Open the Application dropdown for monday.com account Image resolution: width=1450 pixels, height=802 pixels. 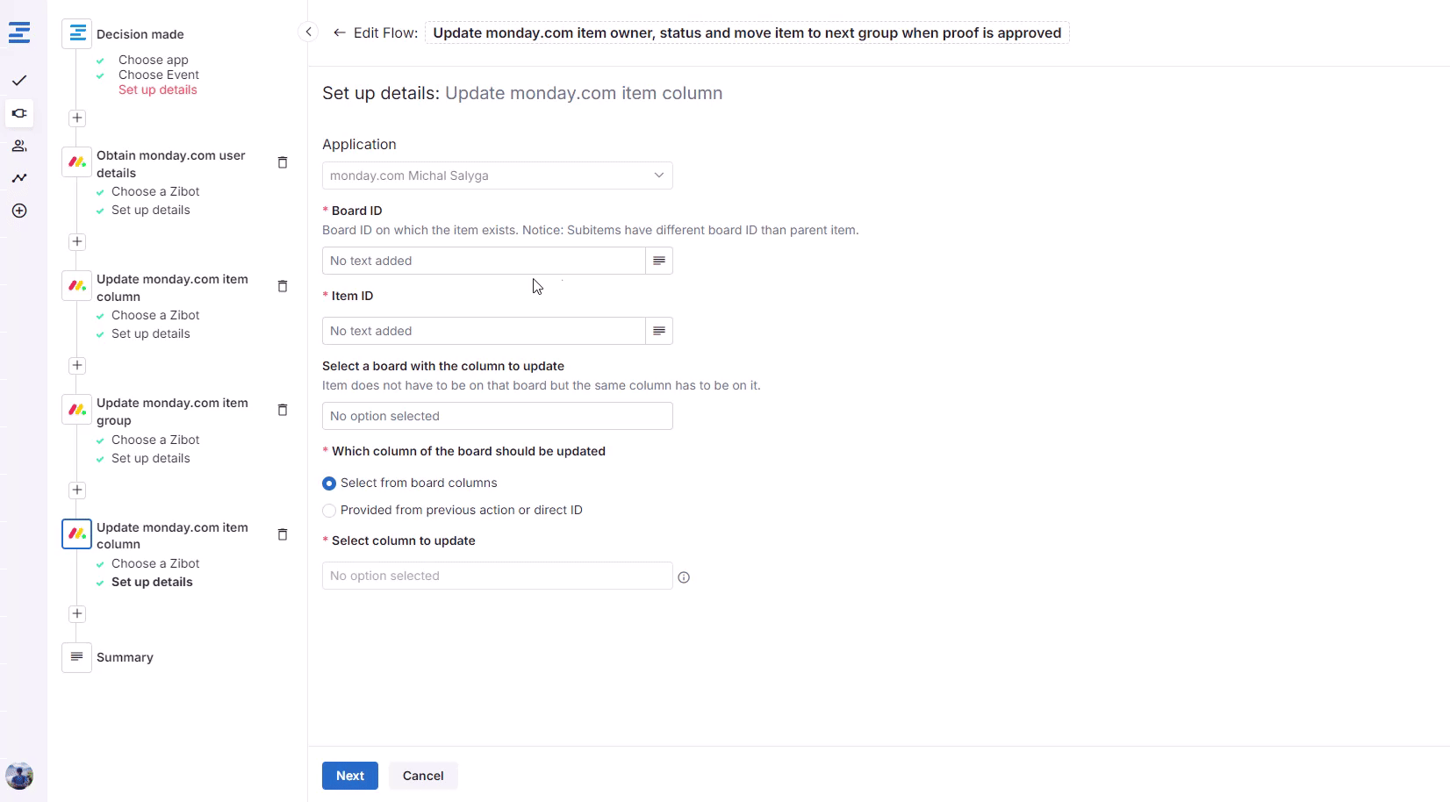click(x=497, y=175)
